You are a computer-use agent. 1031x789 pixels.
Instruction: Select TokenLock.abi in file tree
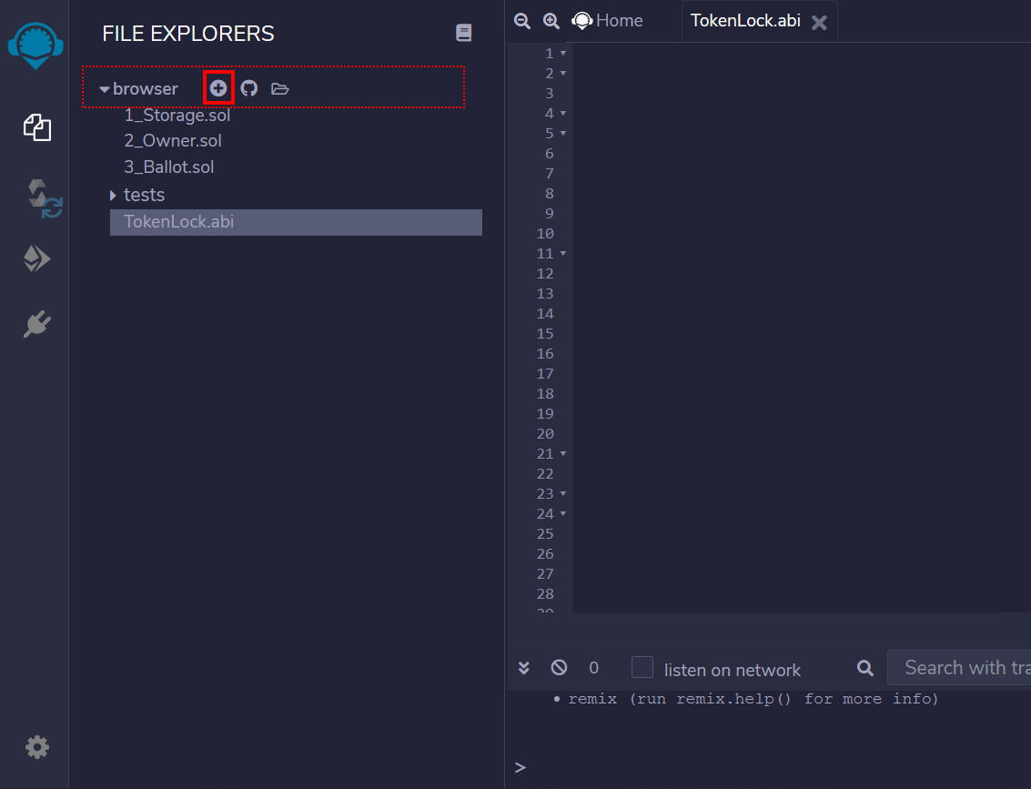296,222
